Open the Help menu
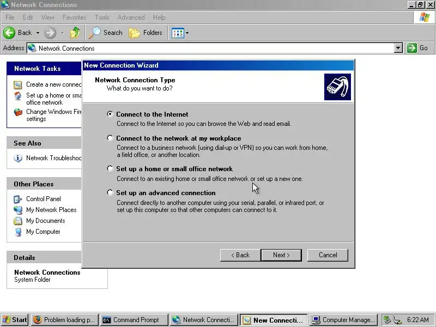The width and height of the screenshot is (436, 327). [x=159, y=17]
